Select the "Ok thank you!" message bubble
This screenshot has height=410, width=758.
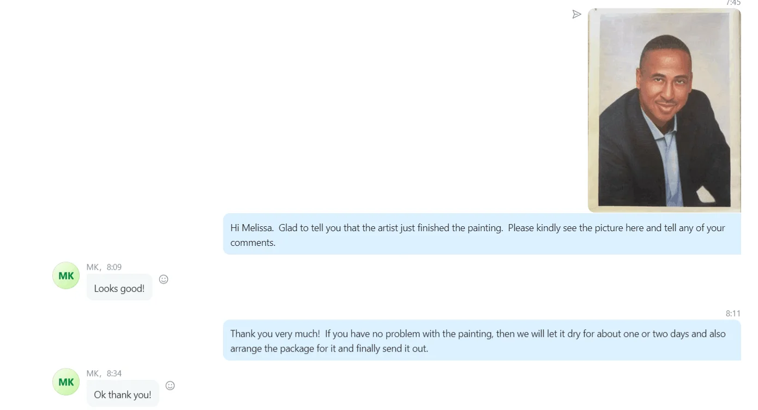123,395
